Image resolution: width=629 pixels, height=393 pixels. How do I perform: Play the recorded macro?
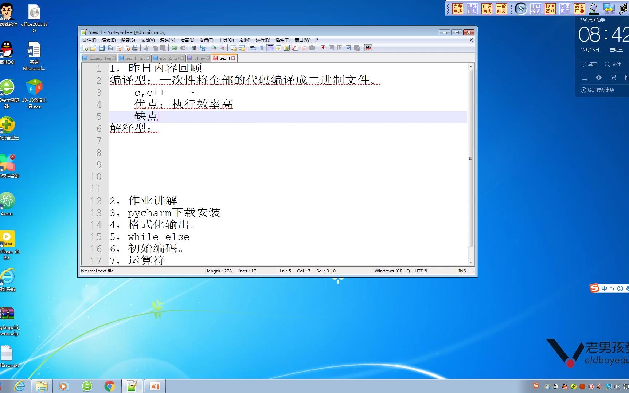coord(340,48)
